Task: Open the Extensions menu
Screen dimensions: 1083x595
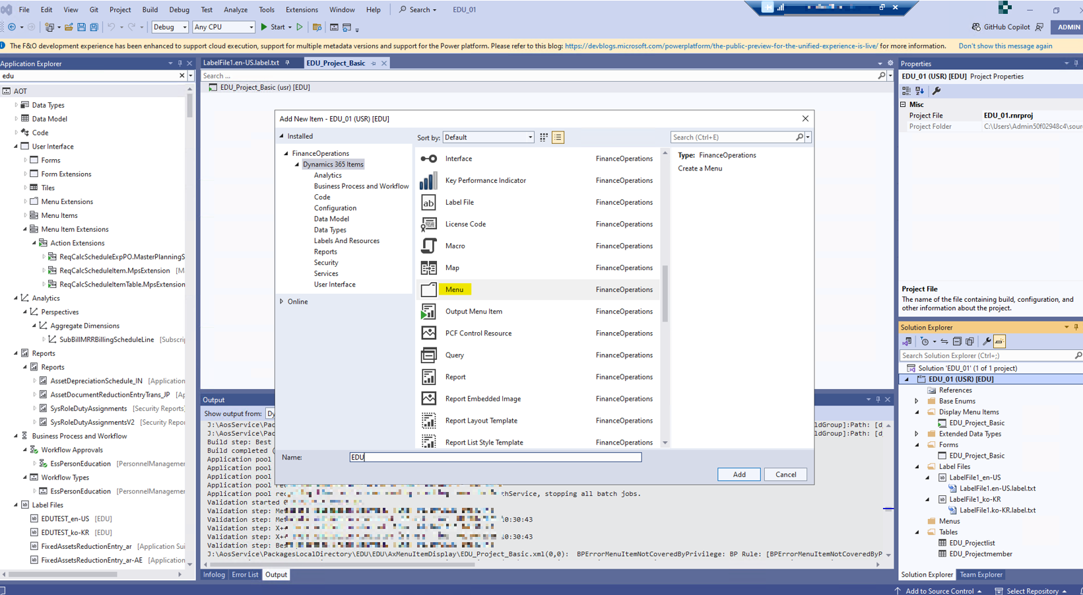Action: (x=302, y=9)
